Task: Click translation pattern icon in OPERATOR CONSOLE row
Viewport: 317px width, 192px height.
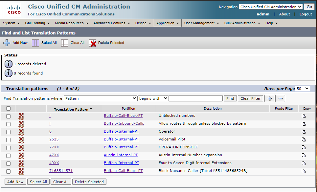Action: (21, 148)
